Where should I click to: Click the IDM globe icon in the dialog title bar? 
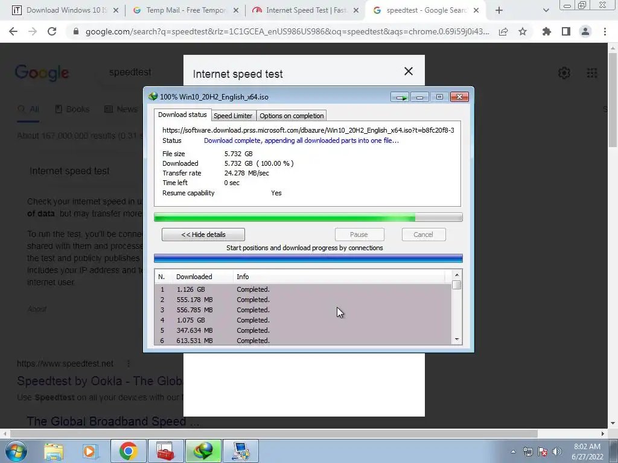[153, 96]
